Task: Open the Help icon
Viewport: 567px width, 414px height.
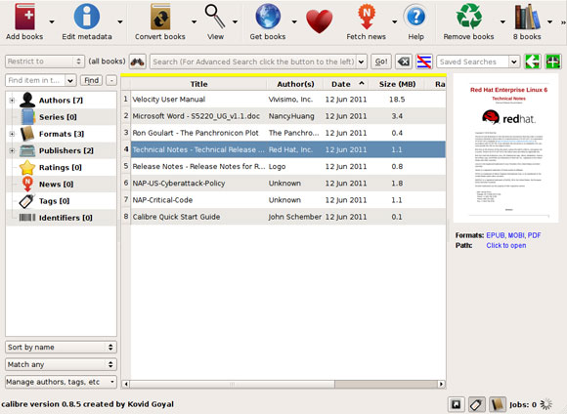Action: [415, 17]
